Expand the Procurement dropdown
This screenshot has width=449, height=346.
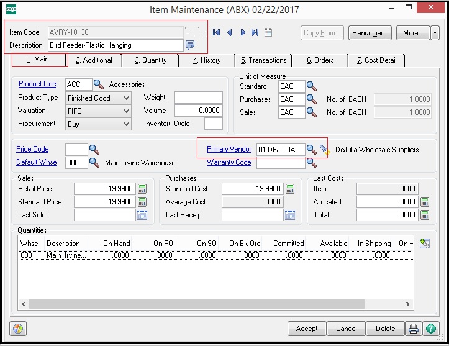(127, 124)
